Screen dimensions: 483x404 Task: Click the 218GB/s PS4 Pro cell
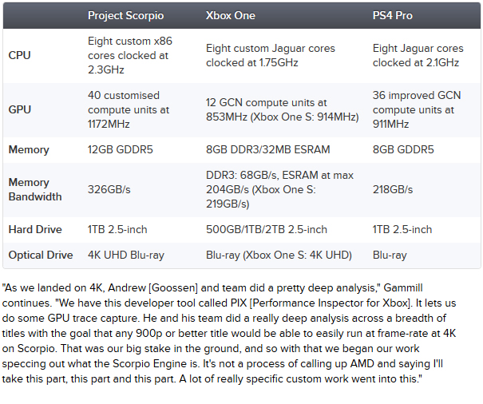coord(393,189)
